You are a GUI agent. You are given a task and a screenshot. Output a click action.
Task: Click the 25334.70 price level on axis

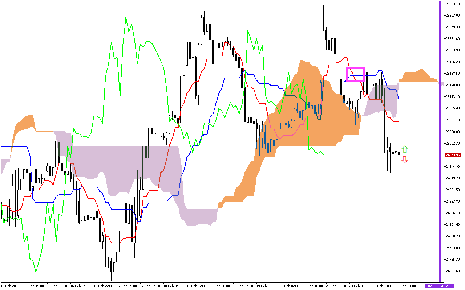(452, 4)
